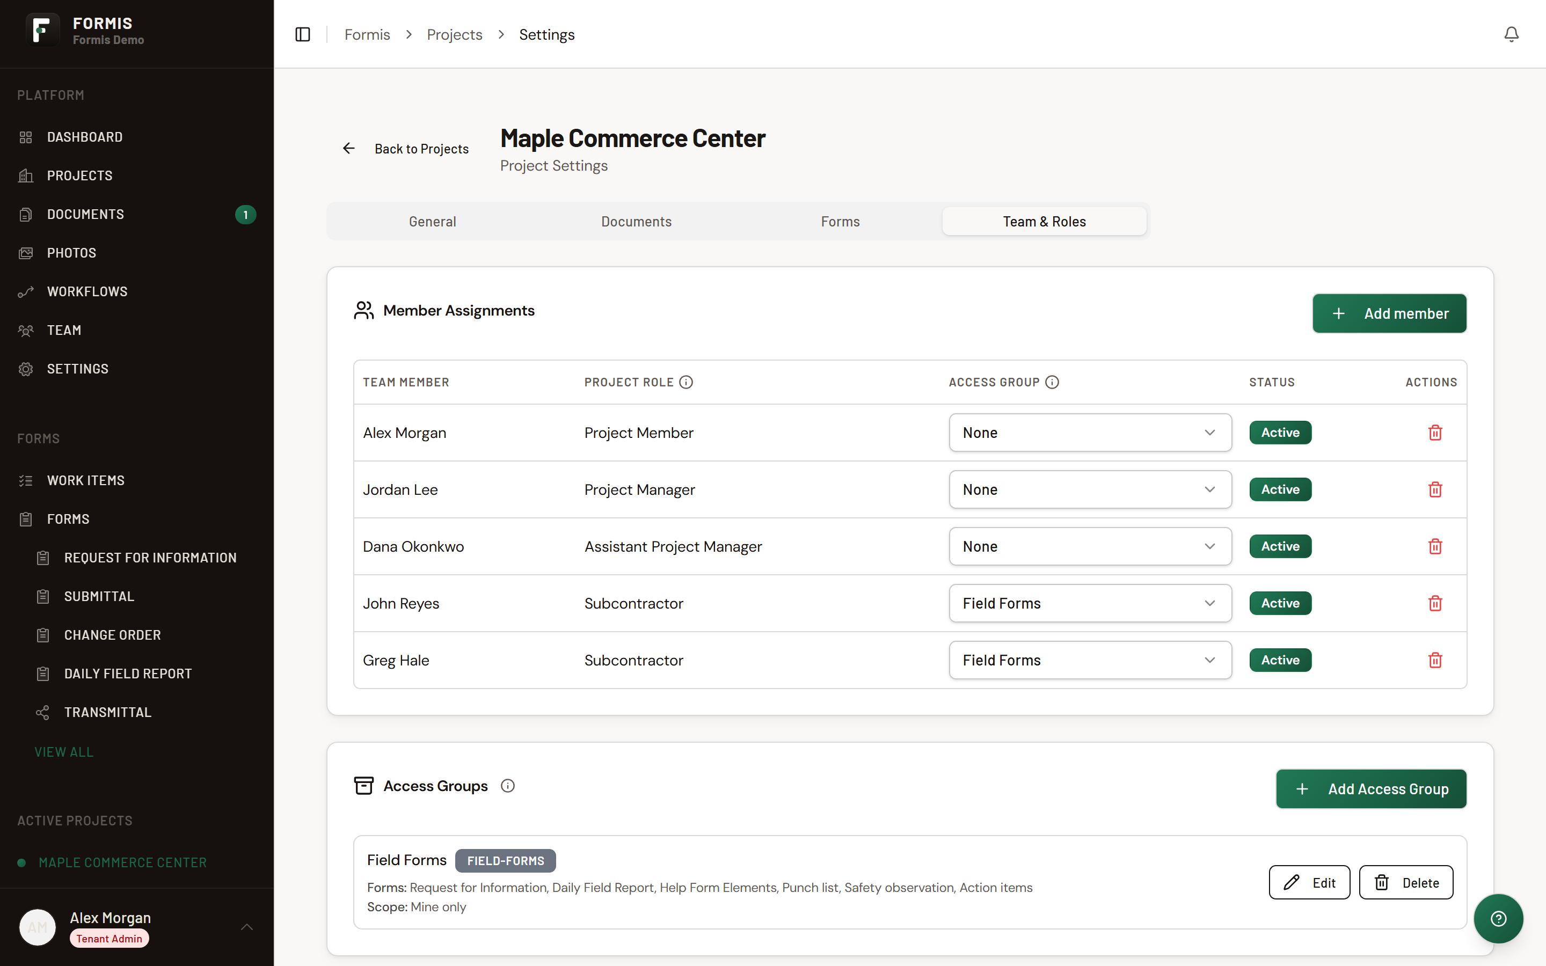Click Alex Morgan's Active status badge
Image resolution: width=1546 pixels, height=966 pixels.
(x=1280, y=433)
